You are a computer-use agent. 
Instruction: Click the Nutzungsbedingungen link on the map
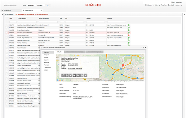[x=122, y=81]
